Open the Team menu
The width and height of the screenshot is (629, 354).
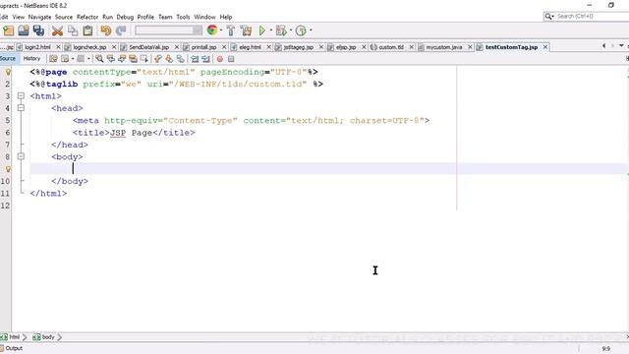pyautogui.click(x=165, y=17)
